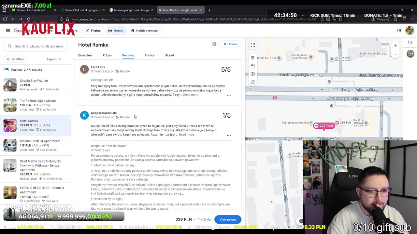This screenshot has width=417, height=234.
Task: Click Lara Lady reviewer name
Action: [98, 67]
